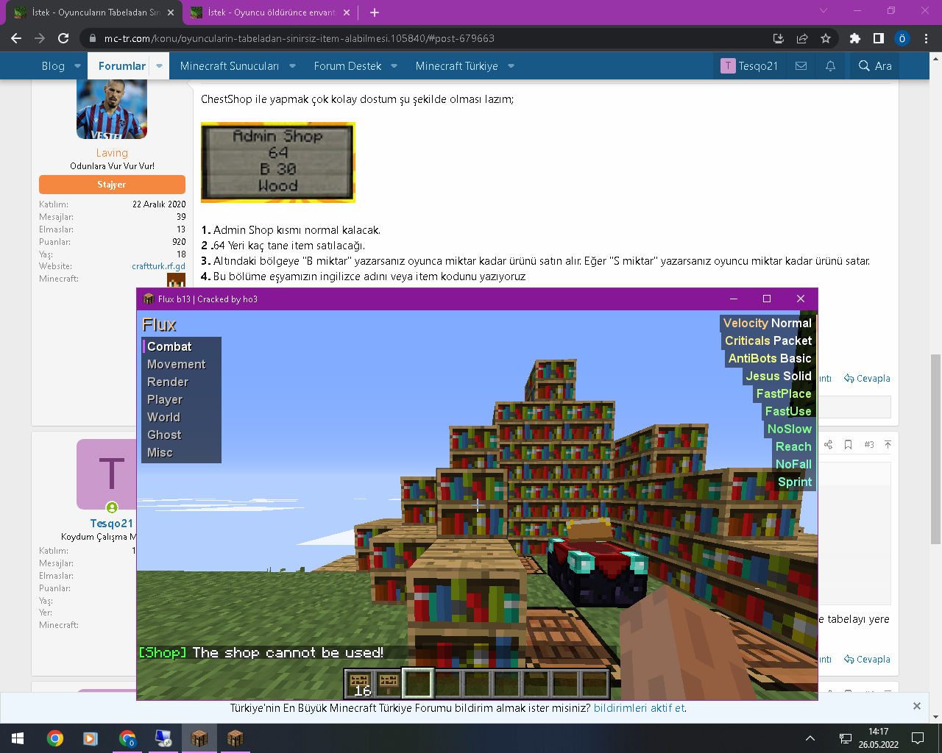Open second Chrome profile icon in taskbar

[x=127, y=738]
